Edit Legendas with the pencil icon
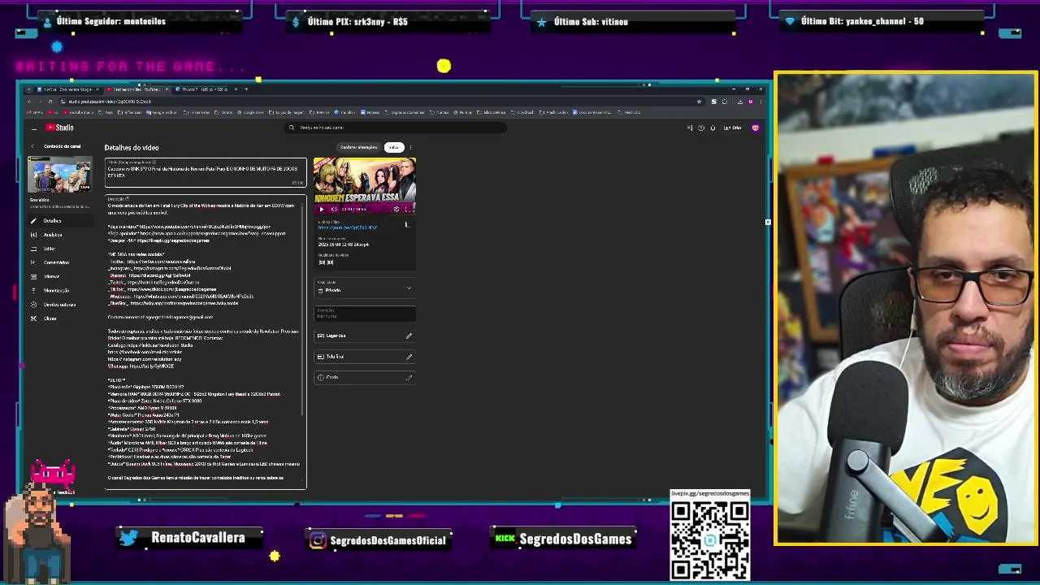 pyautogui.click(x=409, y=336)
